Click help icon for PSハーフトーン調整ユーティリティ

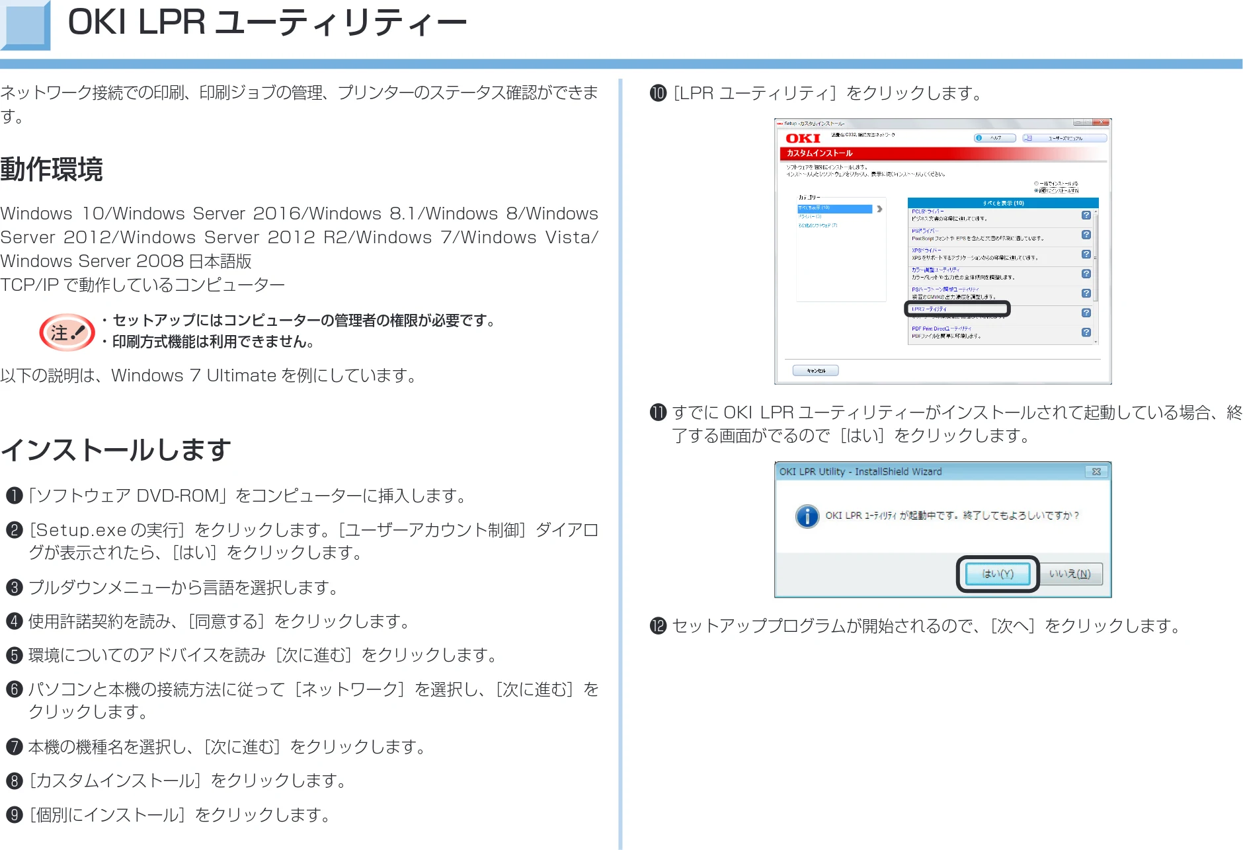point(1086,293)
